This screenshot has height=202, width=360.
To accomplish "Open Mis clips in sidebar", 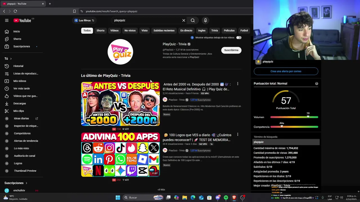I will coord(19,111).
